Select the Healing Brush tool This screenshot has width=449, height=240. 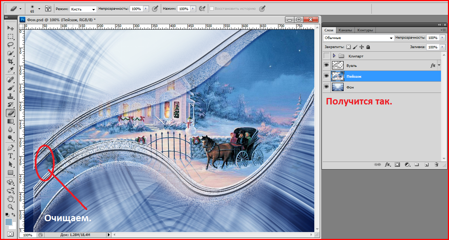(11, 79)
